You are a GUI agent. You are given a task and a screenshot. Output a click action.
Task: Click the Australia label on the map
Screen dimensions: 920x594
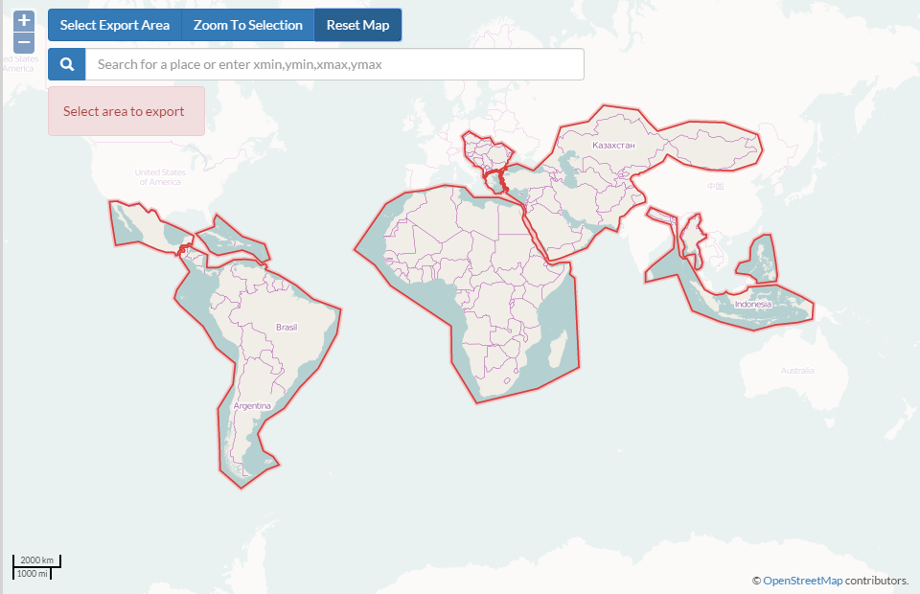click(x=796, y=371)
